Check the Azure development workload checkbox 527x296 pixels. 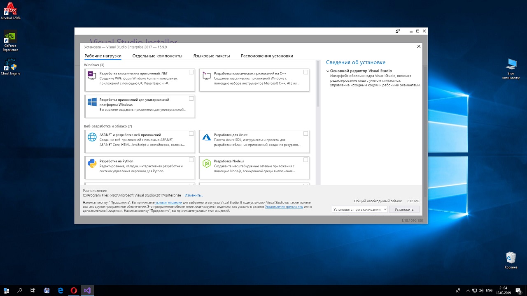(x=305, y=134)
